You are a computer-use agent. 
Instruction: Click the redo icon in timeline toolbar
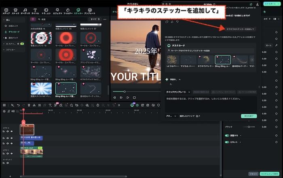(x=23, y=105)
